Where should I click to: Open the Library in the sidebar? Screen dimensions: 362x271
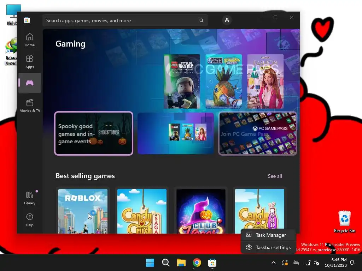tap(30, 198)
